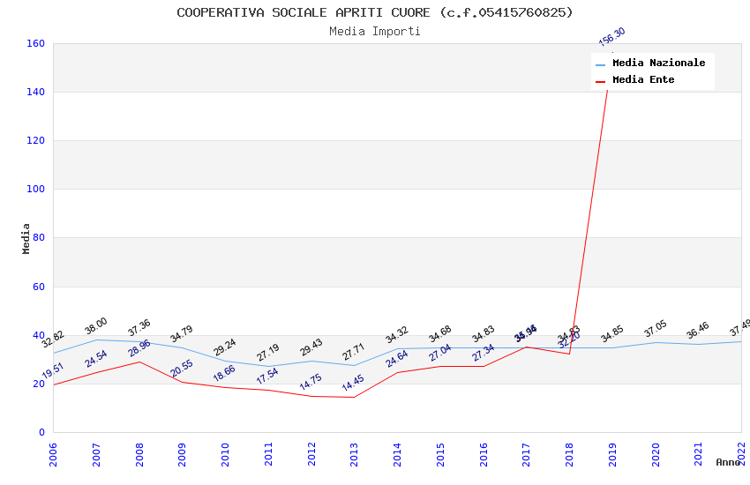Click the national data label 34.85
Screen dimensions: 750x485
point(612,333)
